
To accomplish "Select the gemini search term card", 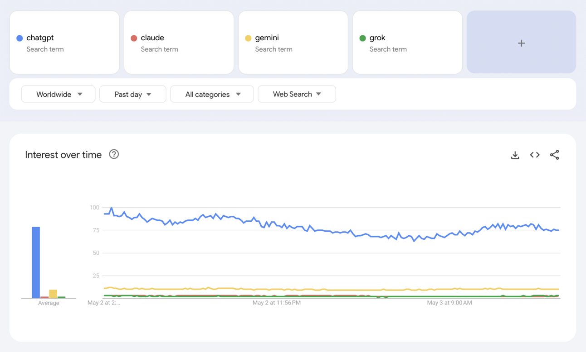I will pyautogui.click(x=293, y=43).
